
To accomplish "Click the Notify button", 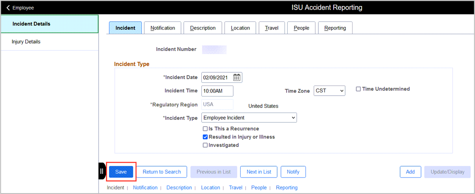I will [x=293, y=172].
